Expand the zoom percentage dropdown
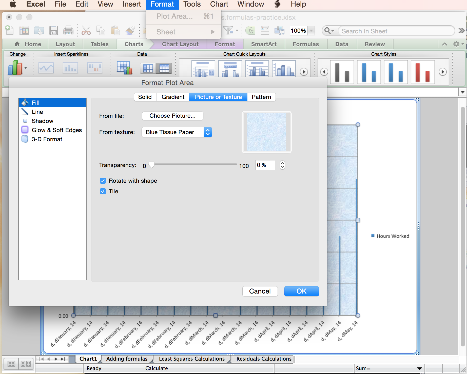The width and height of the screenshot is (467, 374). (x=312, y=31)
